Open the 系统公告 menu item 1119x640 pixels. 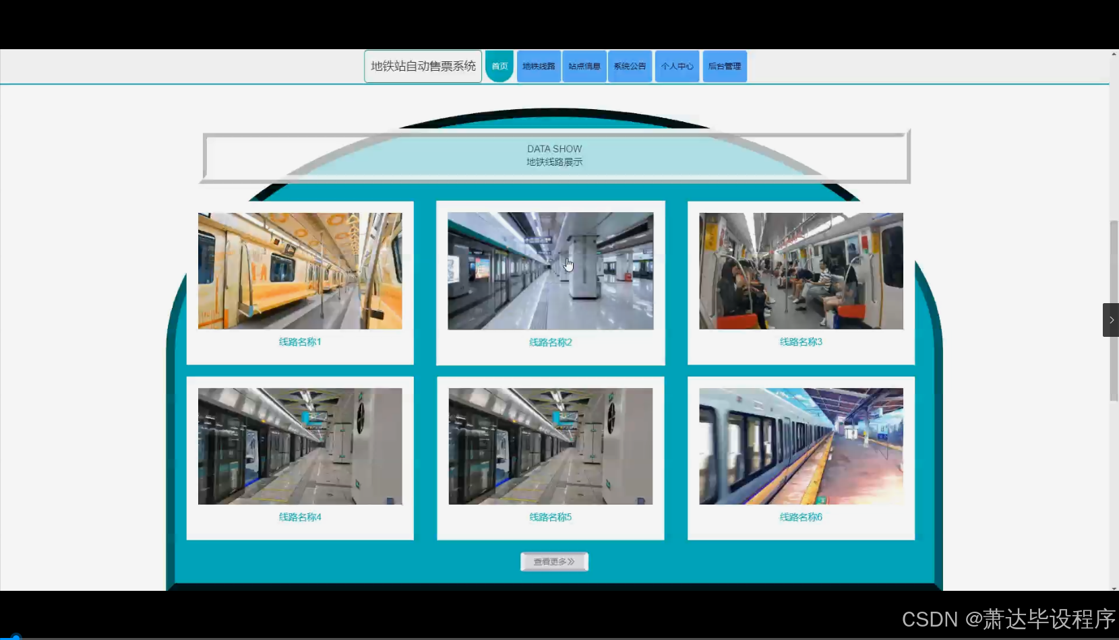630,66
